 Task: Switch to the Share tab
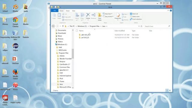(x=67, y=11)
